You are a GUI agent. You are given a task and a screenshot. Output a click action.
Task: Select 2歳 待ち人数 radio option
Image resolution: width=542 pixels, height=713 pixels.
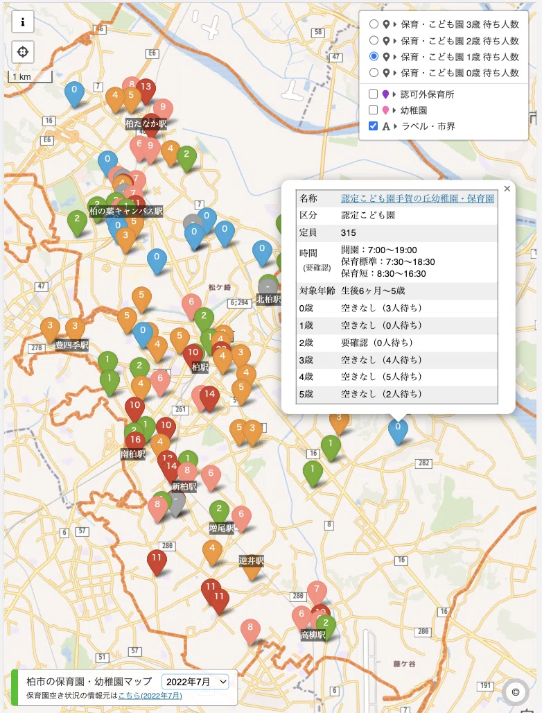pyautogui.click(x=374, y=40)
